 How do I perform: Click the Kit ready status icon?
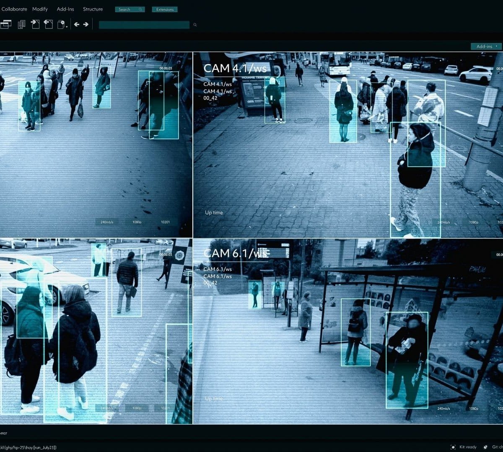click(453, 447)
